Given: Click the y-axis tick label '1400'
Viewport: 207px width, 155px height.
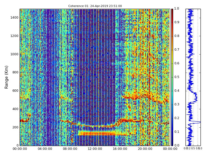Looking at the screenshot, I should [14, 18].
